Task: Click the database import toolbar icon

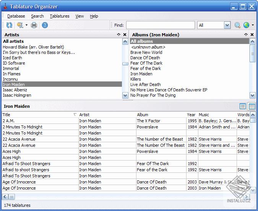Action: click(x=20, y=25)
